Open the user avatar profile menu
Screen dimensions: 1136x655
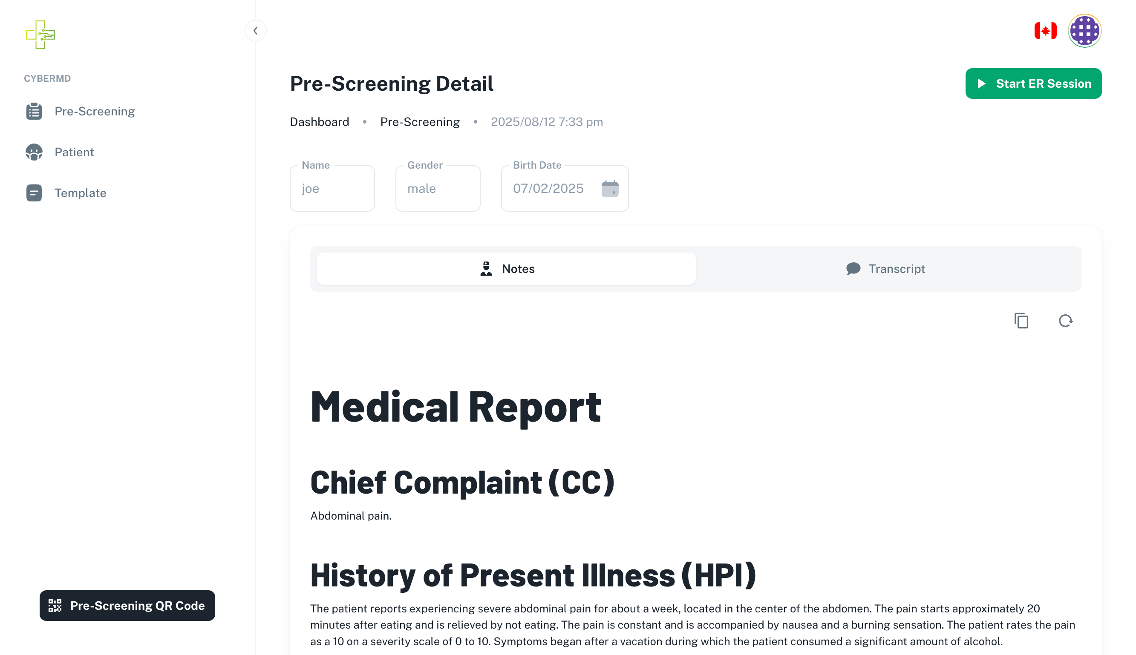[1084, 31]
